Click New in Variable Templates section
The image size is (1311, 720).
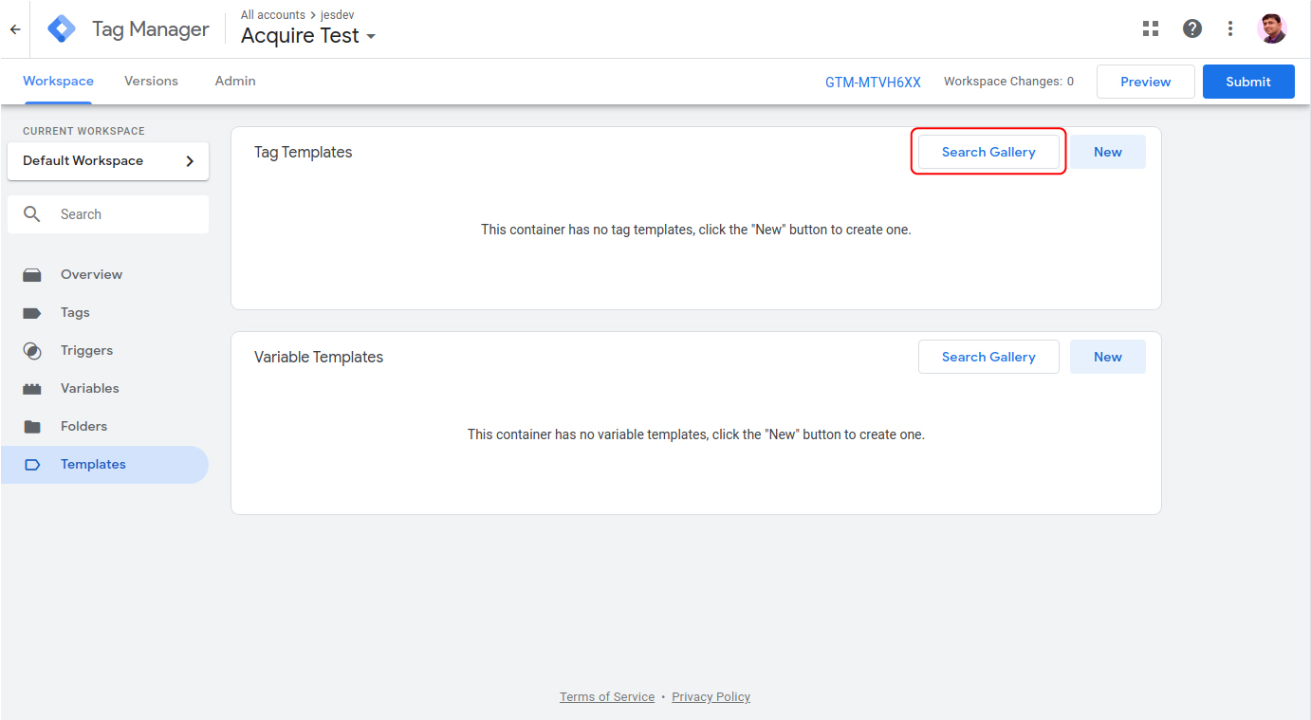point(1107,357)
